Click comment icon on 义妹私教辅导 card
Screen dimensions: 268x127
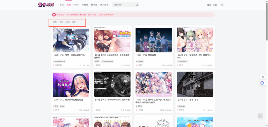121,65
